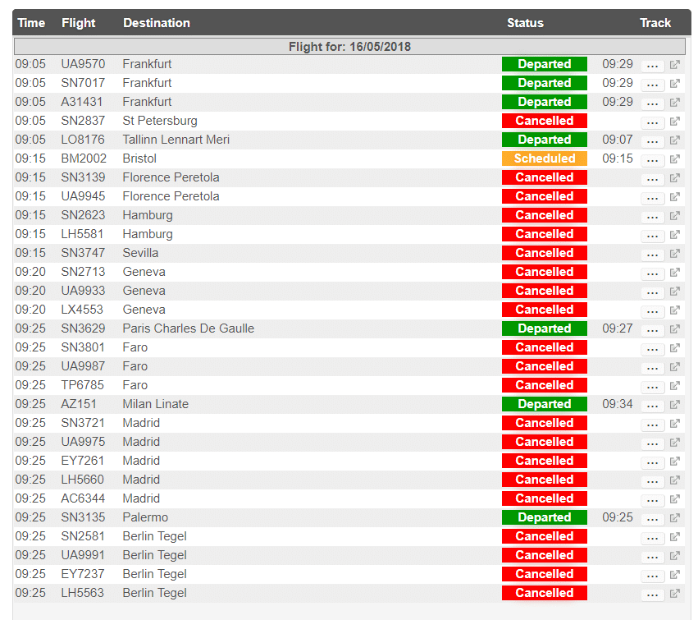Click the Destination column header
This screenshot has height=620, width=698.
click(156, 23)
